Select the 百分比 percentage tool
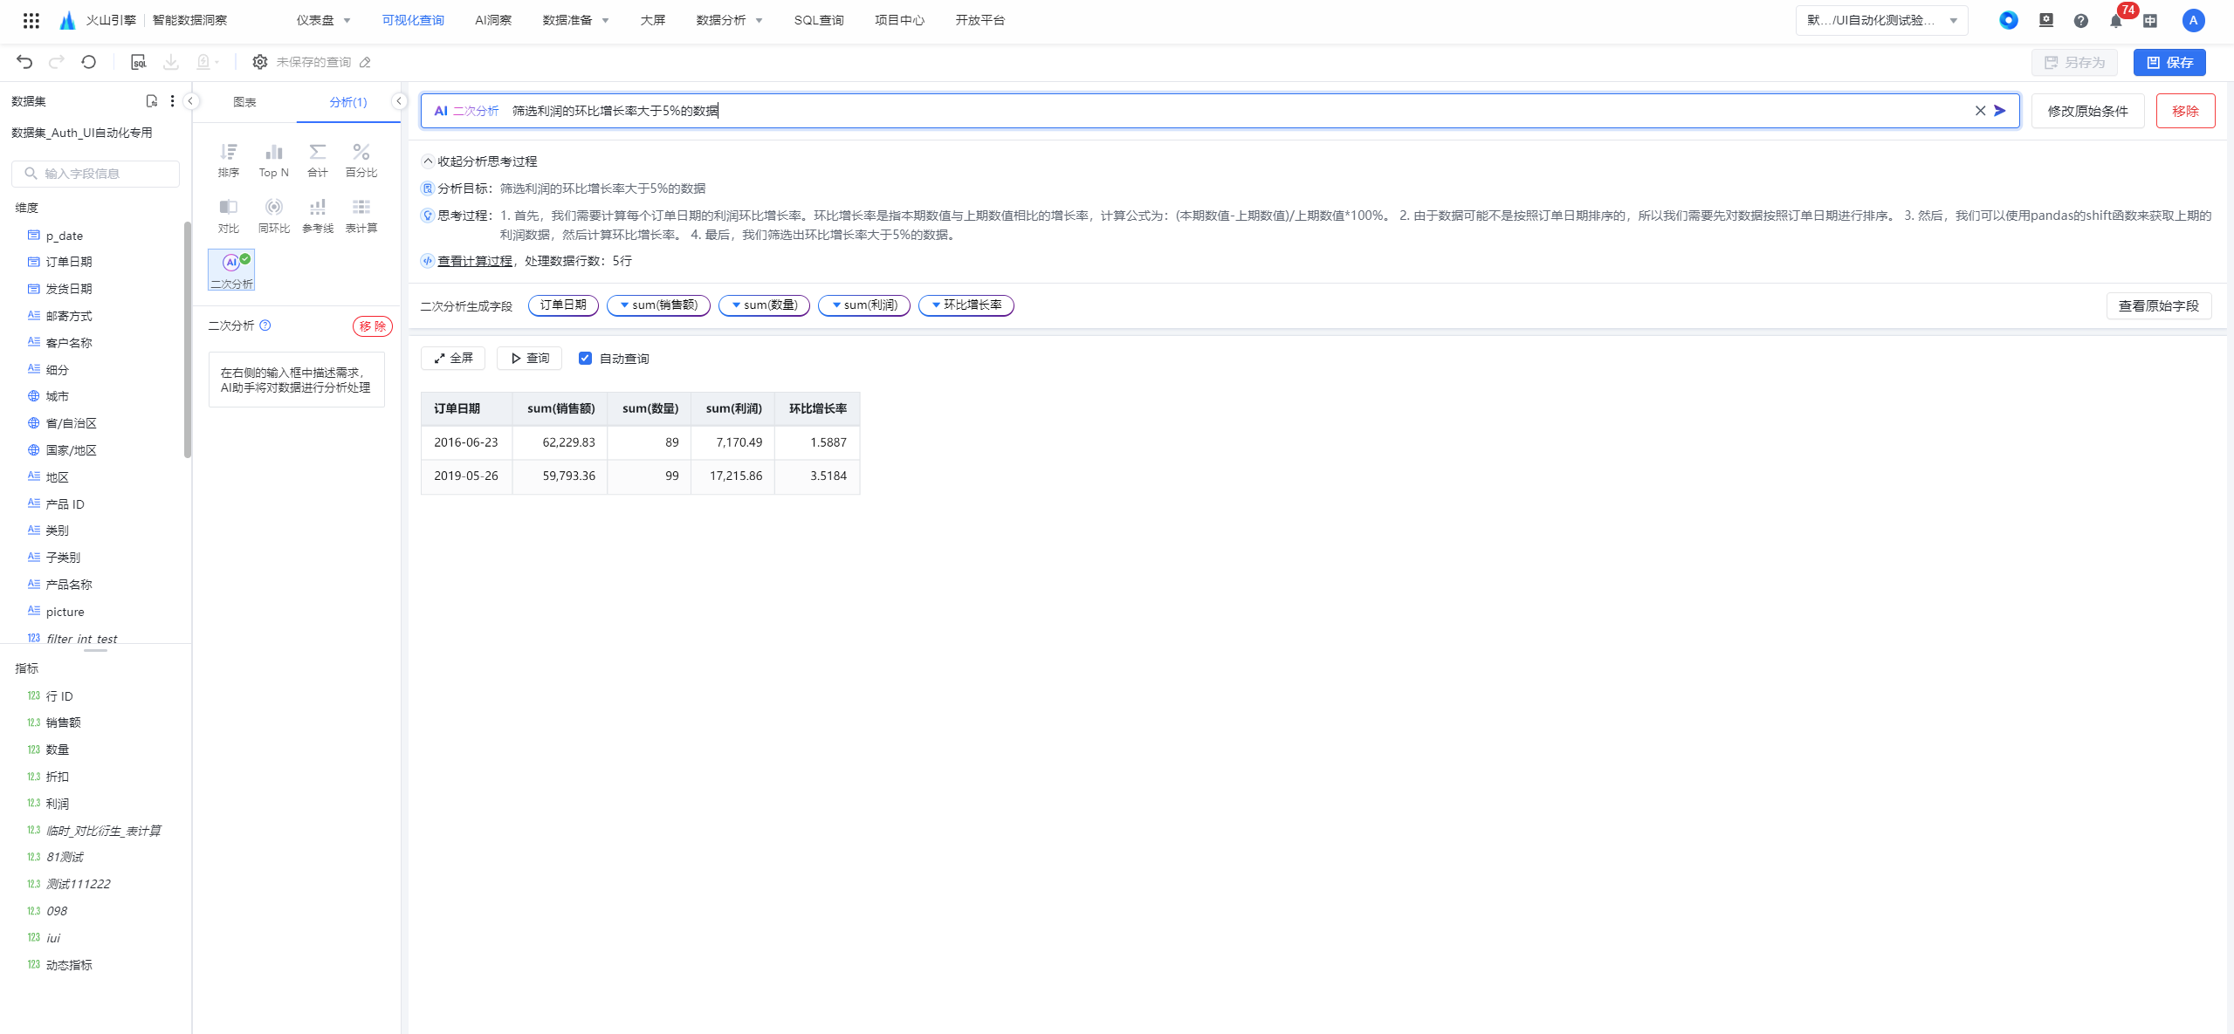The width and height of the screenshot is (2234, 1034). 361,161
